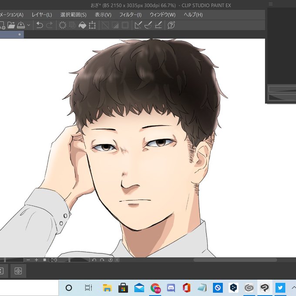Image resolution: width=296 pixels, height=296 pixels.
Task: Select the おぎ canvas document tab
Action: click(12, 34)
